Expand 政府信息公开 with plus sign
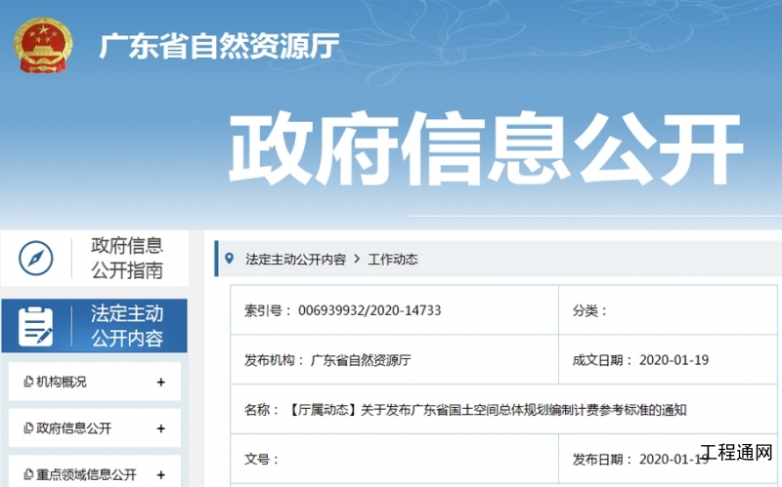 click(160, 428)
